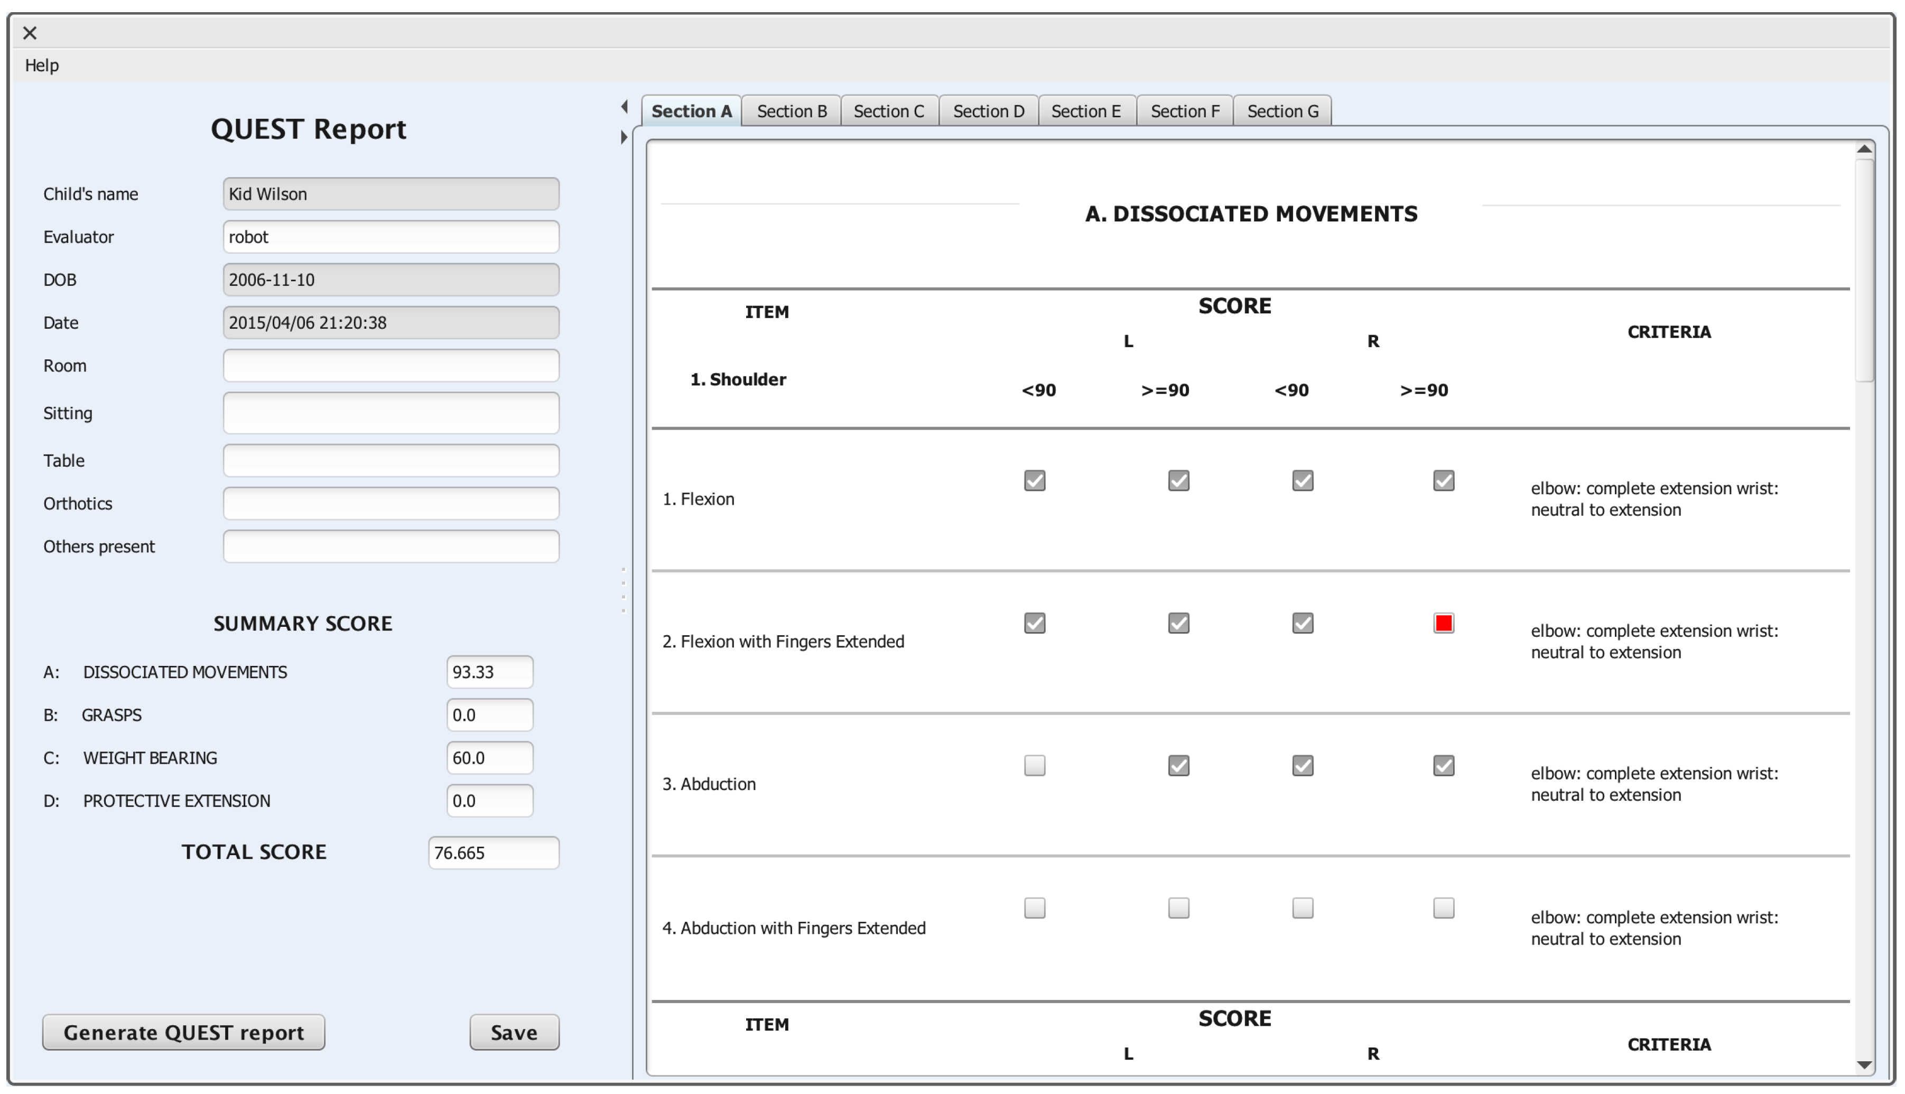The image size is (1905, 1094).
Task: Click the Evaluator field containing robot
Action: point(391,237)
